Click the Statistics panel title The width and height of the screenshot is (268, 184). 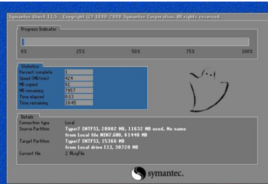(x=29, y=66)
